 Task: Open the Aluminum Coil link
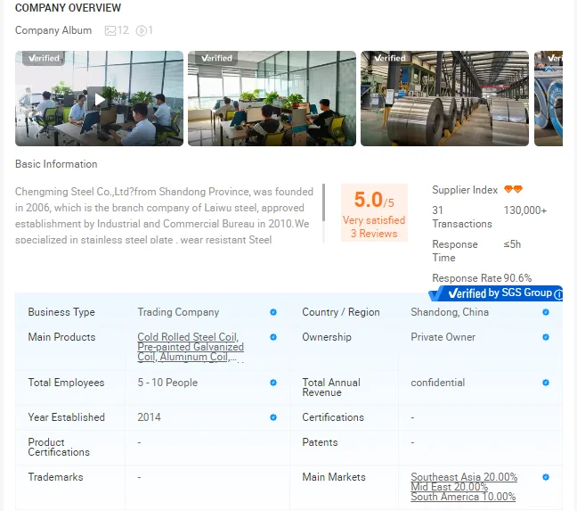click(x=193, y=357)
